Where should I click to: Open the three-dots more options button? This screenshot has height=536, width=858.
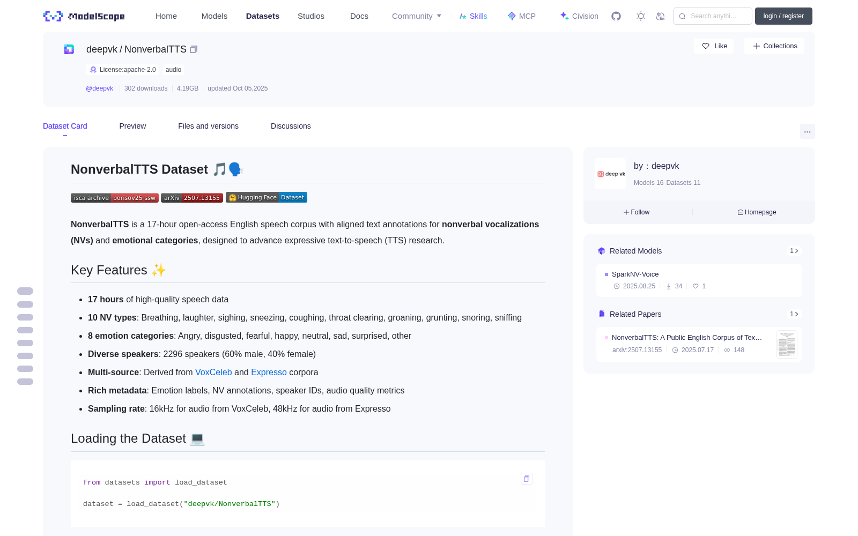[807, 131]
